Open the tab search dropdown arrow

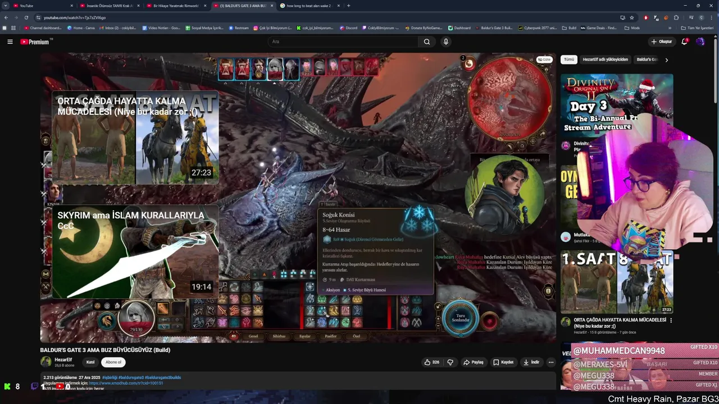tap(5, 6)
